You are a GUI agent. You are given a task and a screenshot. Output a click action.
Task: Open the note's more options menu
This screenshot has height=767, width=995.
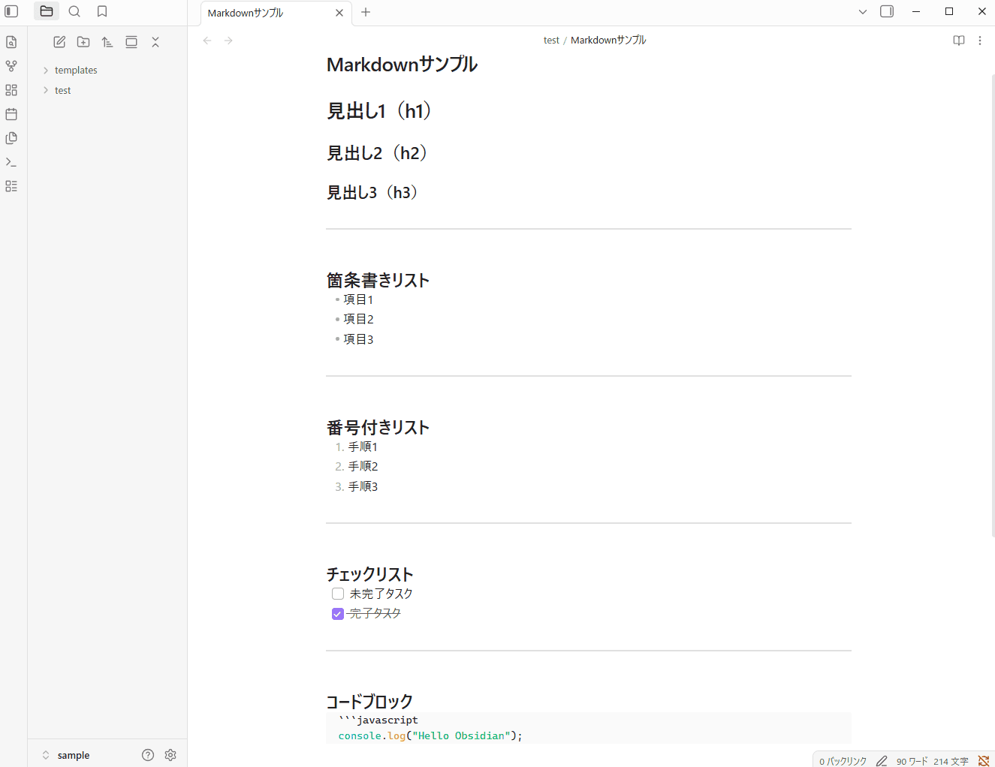980,41
